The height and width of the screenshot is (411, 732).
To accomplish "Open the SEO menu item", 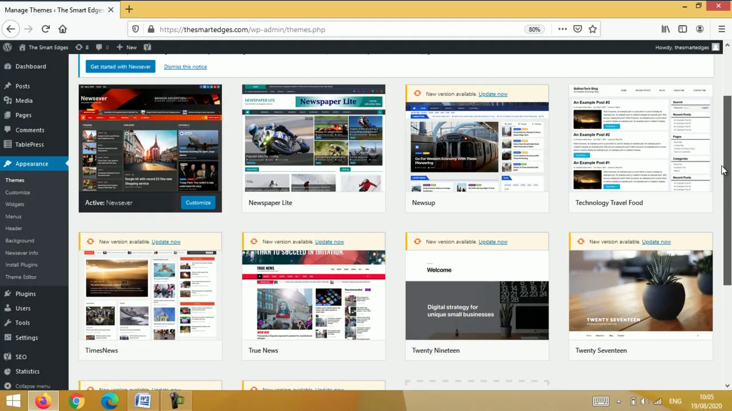I will pos(34,357).
